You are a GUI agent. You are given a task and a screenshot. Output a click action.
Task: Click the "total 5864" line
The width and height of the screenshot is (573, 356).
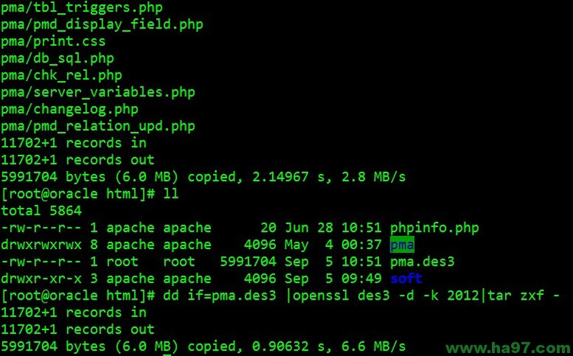41,211
